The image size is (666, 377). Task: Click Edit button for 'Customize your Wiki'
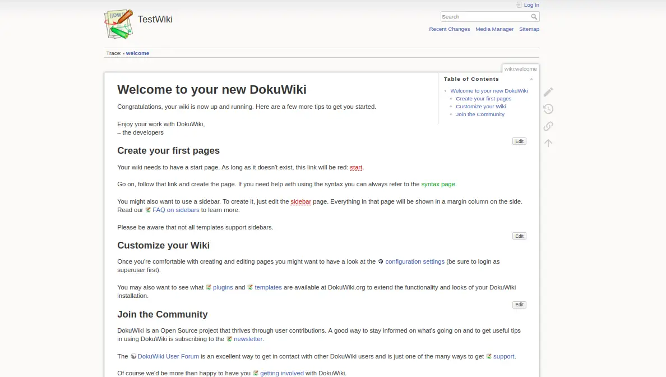click(519, 305)
